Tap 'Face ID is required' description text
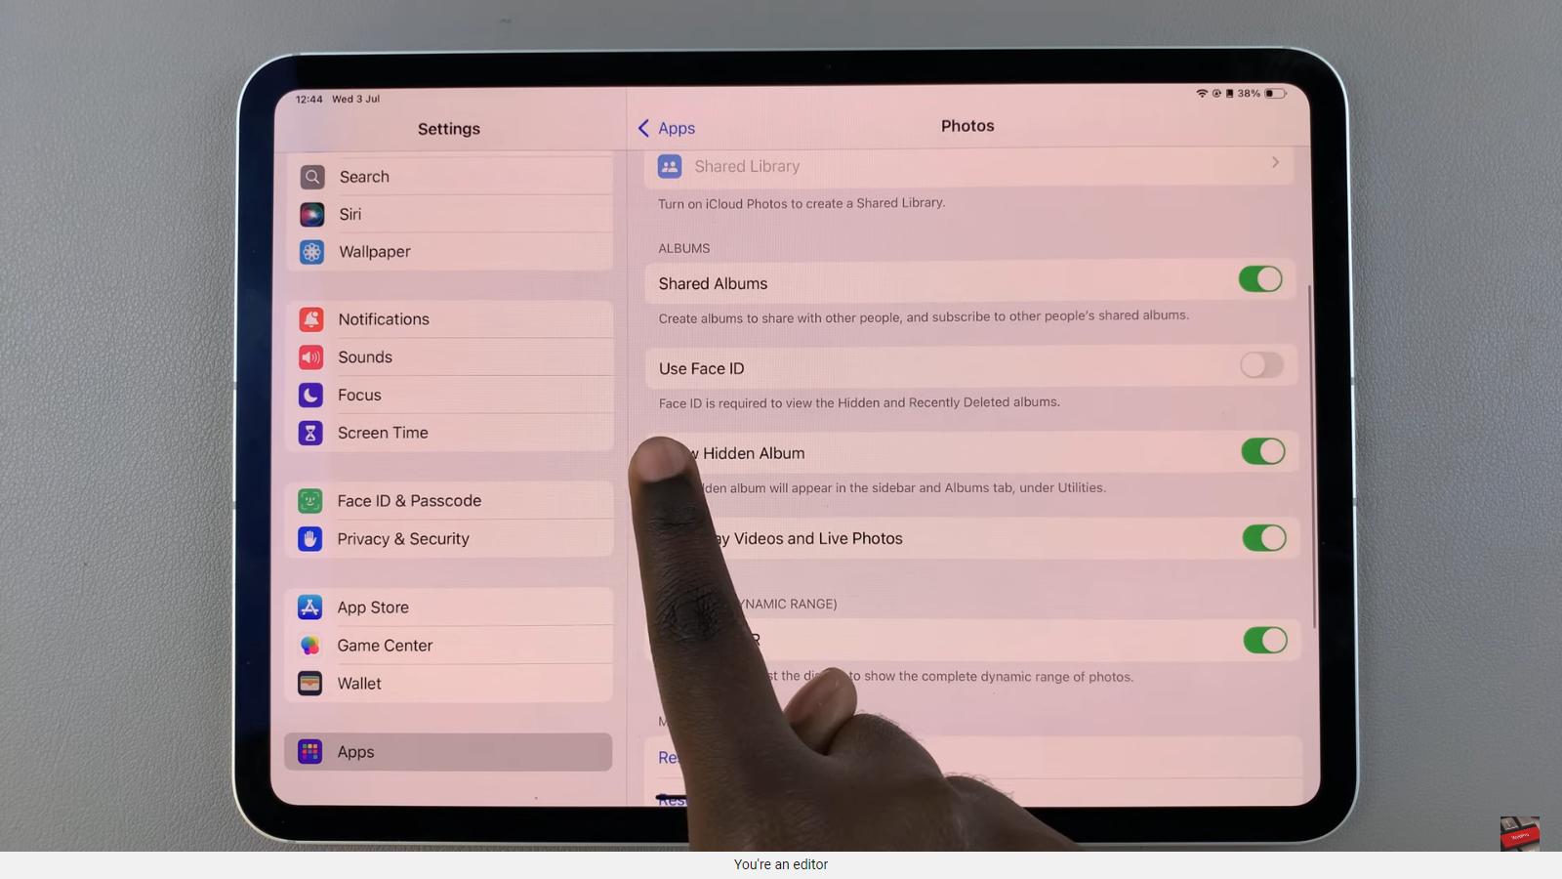 [859, 402]
